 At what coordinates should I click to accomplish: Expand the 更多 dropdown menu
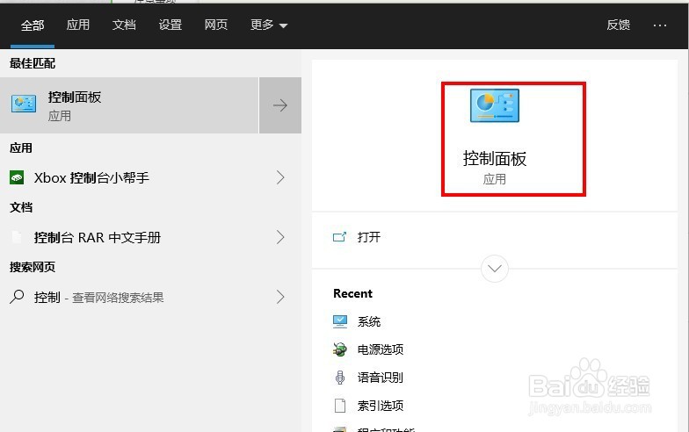click(269, 25)
